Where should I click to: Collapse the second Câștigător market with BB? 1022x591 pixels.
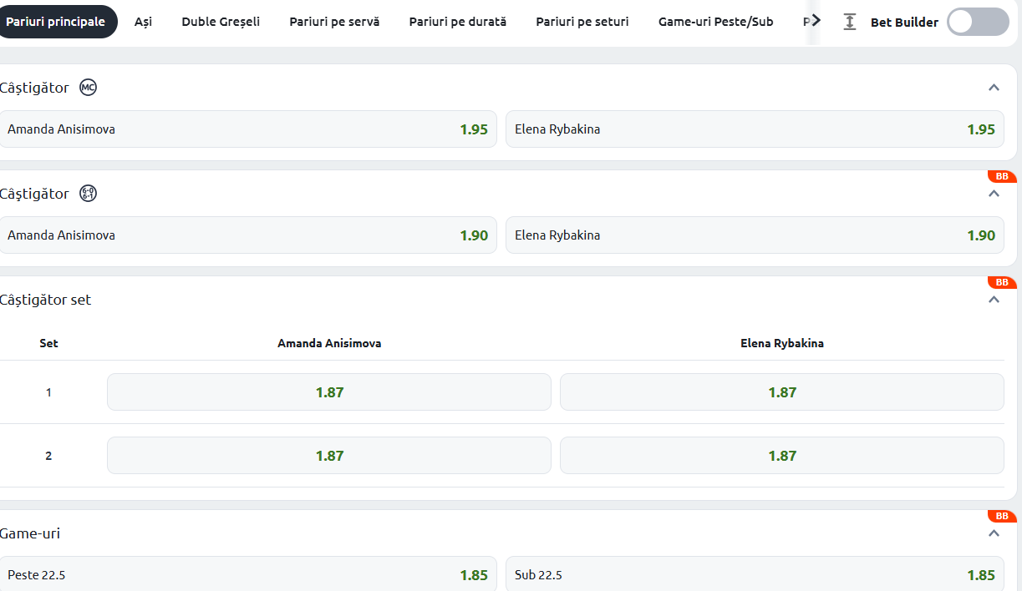coord(994,194)
